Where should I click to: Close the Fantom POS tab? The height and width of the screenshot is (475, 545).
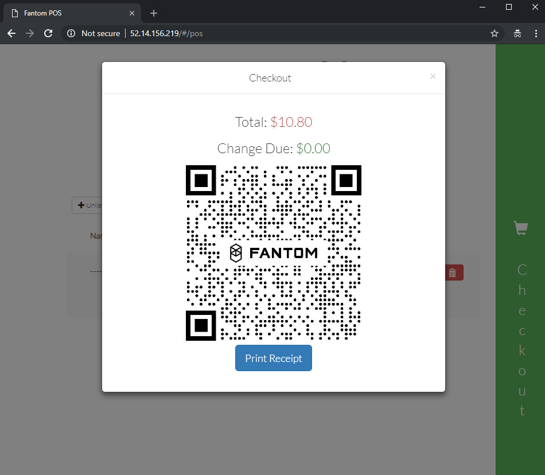[x=132, y=13]
